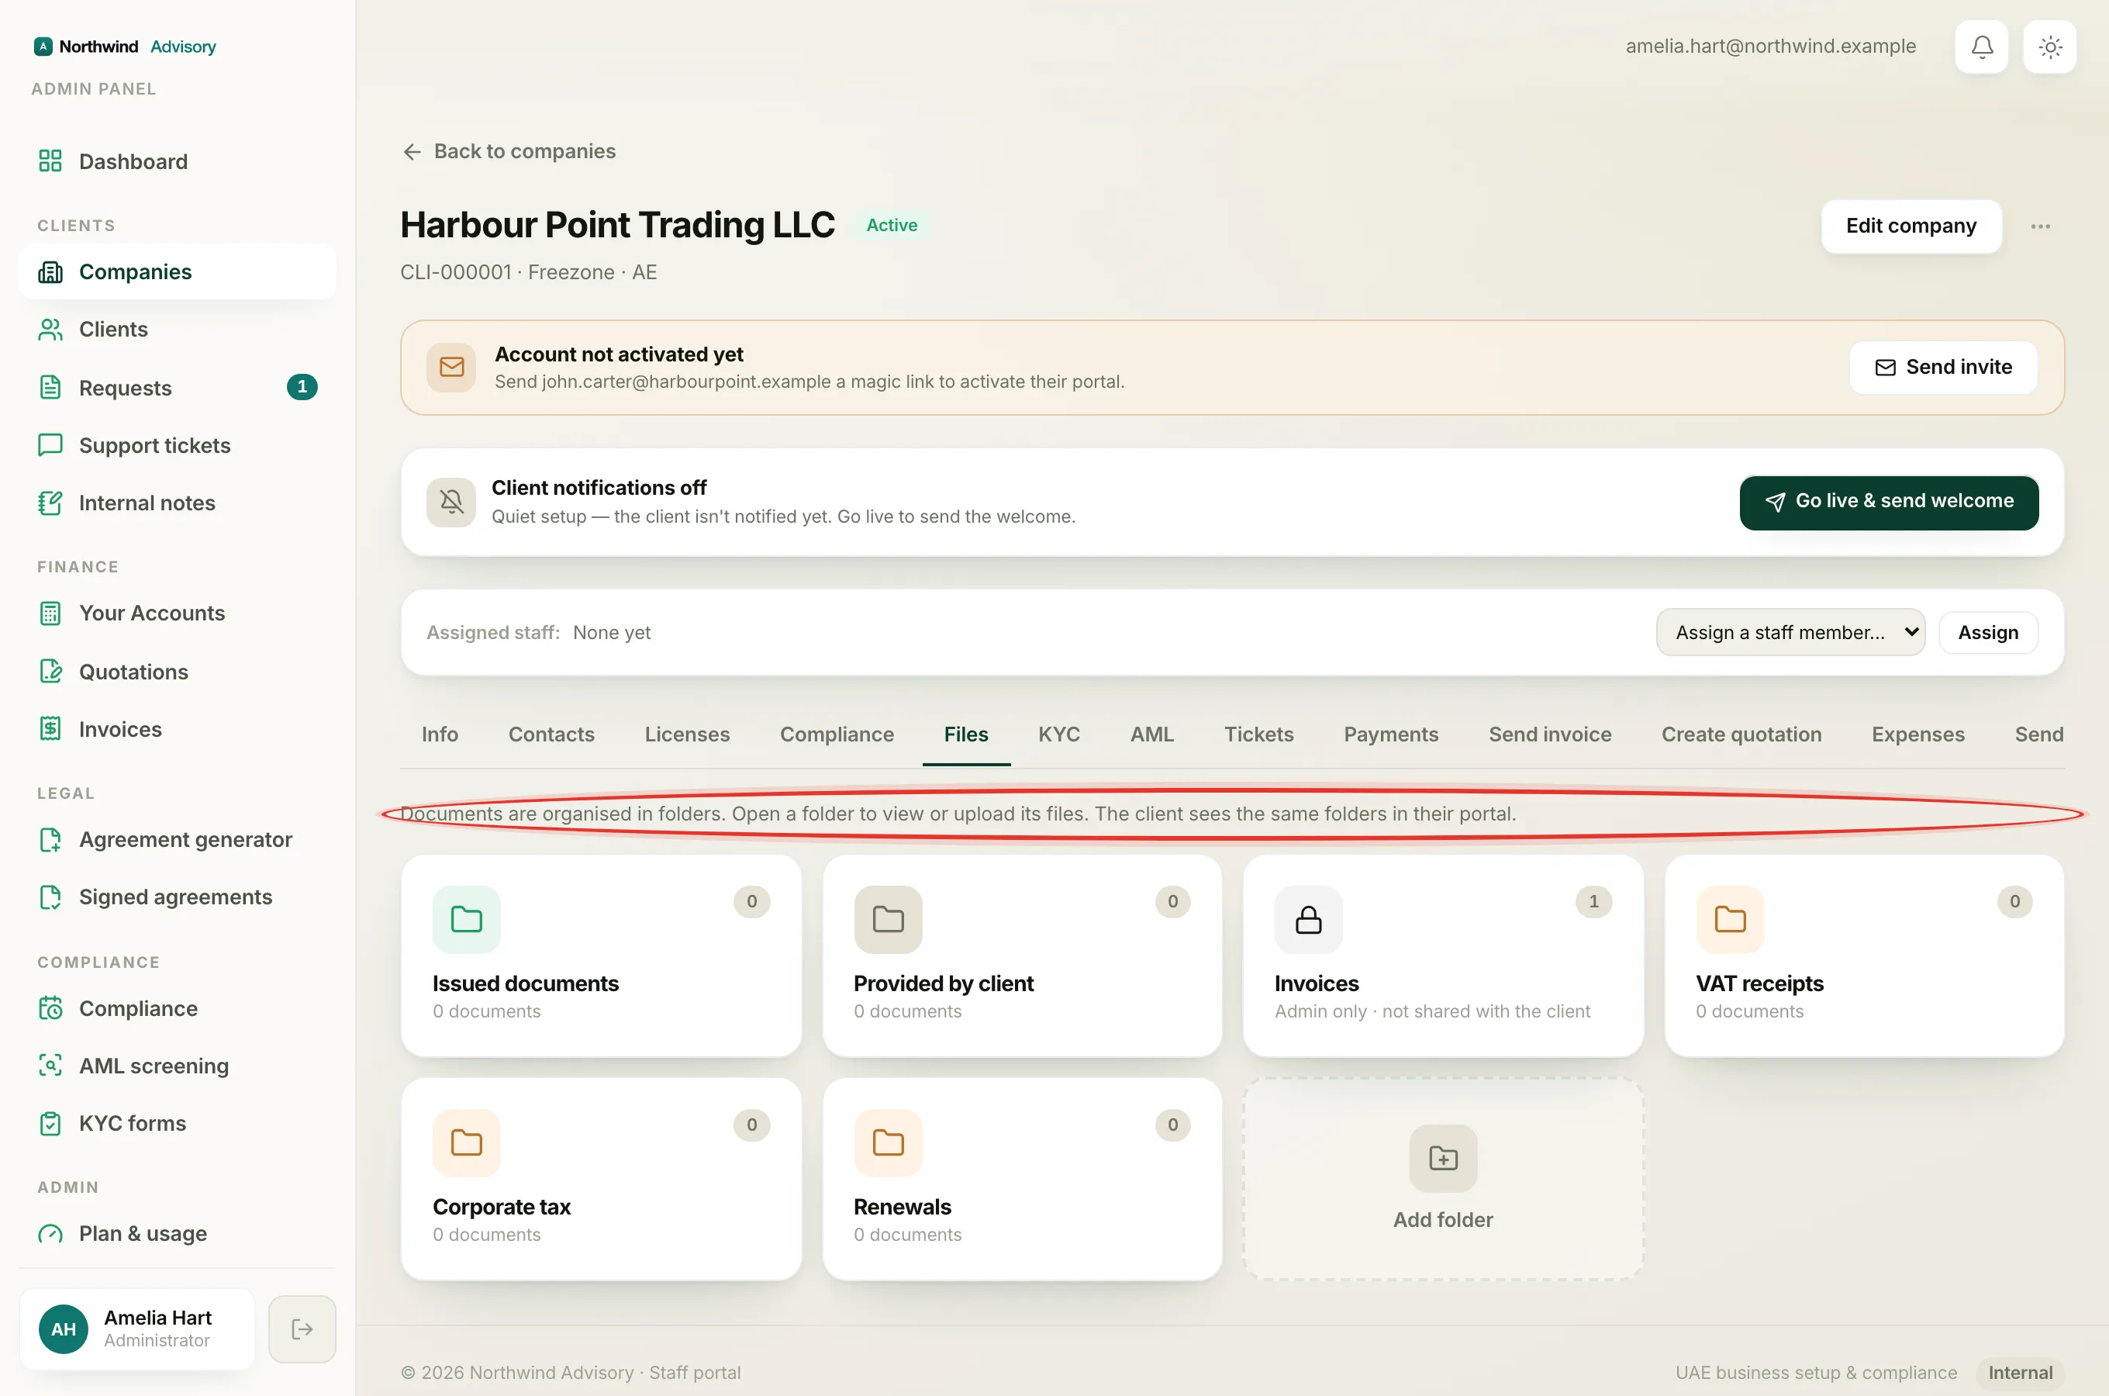
Task: Toggle the light theme sun icon
Action: click(x=2049, y=47)
